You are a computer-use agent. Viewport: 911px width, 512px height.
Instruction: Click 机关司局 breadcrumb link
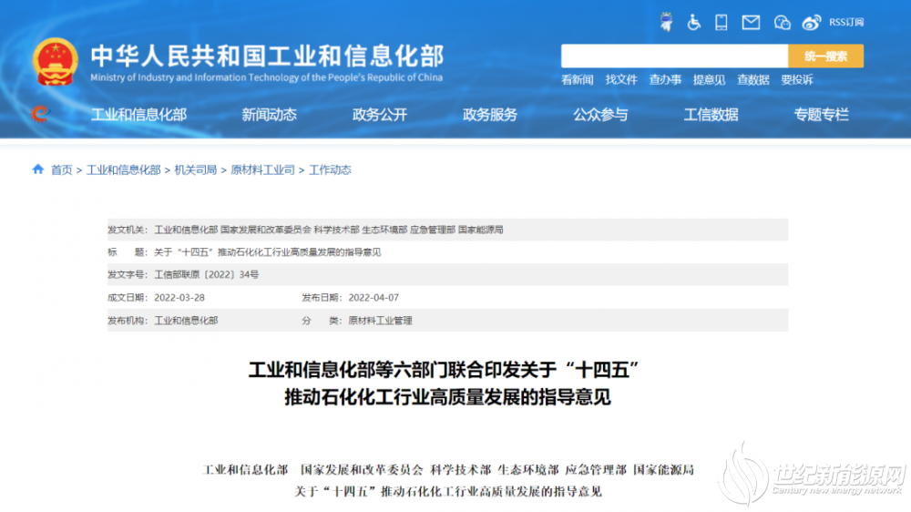coord(196,170)
